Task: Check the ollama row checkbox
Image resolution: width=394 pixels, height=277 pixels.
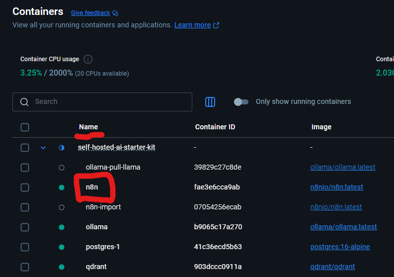Action: pos(25,227)
